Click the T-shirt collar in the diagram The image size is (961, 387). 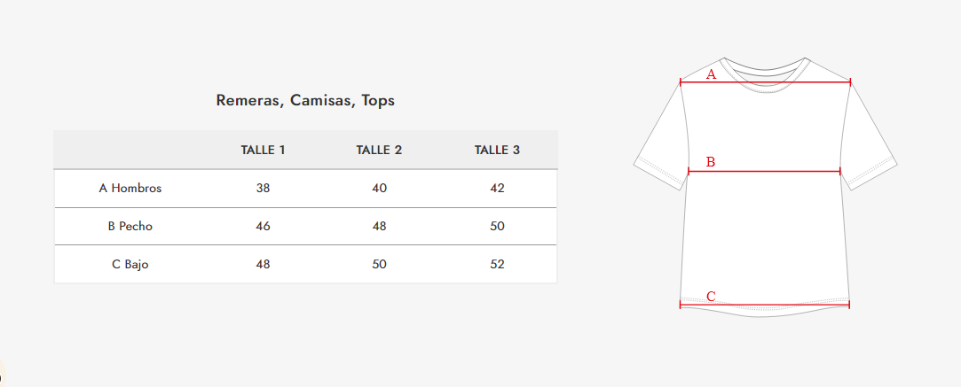coord(765,68)
